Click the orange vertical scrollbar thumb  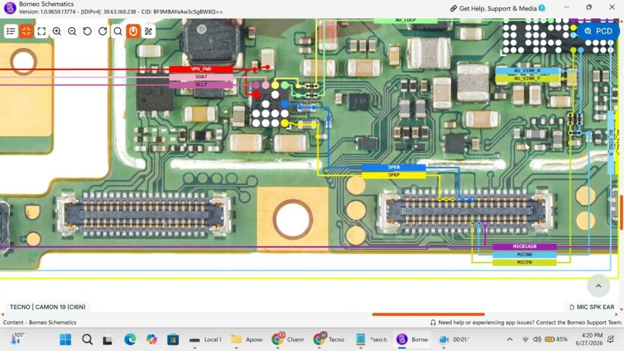[621, 211]
